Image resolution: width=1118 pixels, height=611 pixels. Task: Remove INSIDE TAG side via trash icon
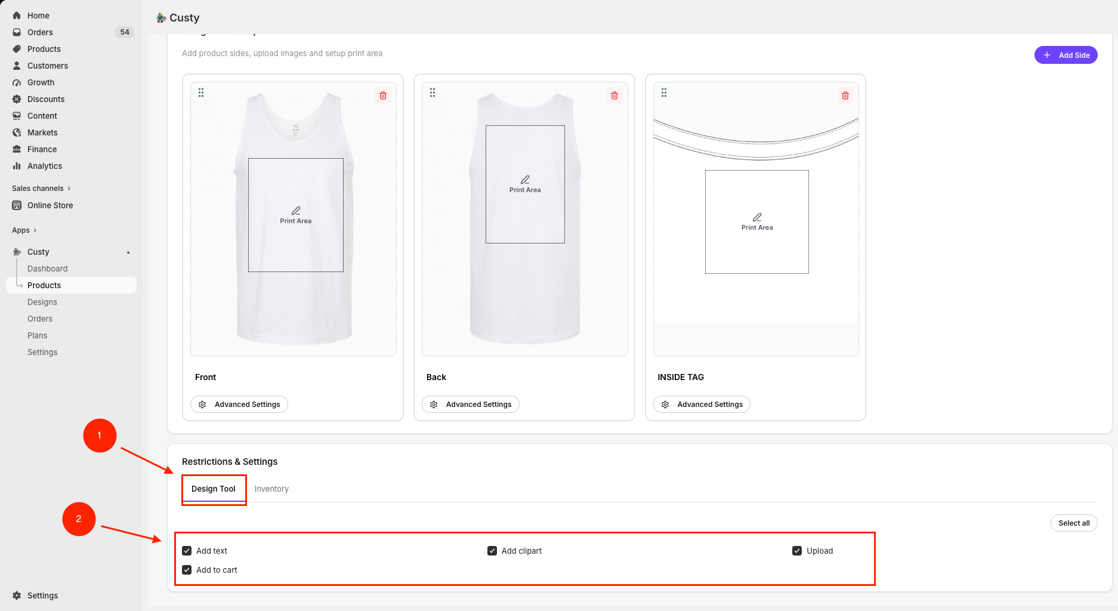click(845, 95)
